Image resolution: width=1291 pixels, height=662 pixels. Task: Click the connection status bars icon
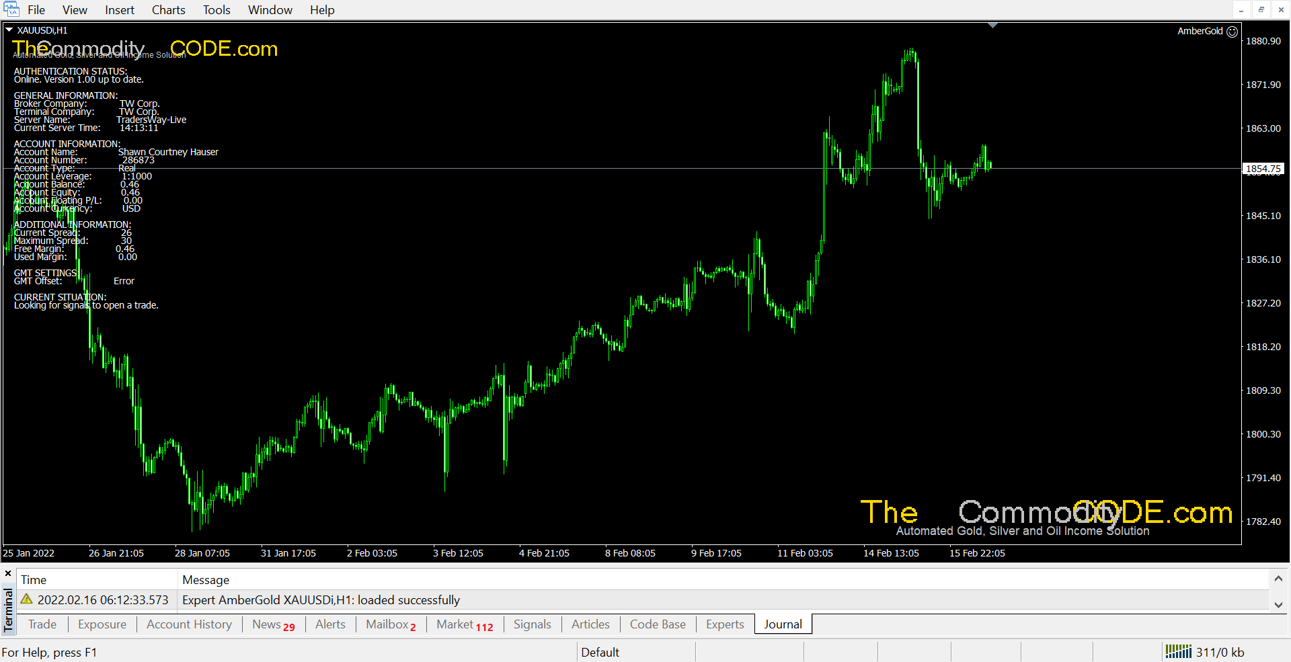1178,651
